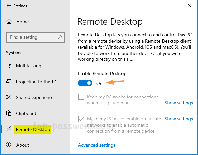Go to About settings page

click(23, 145)
